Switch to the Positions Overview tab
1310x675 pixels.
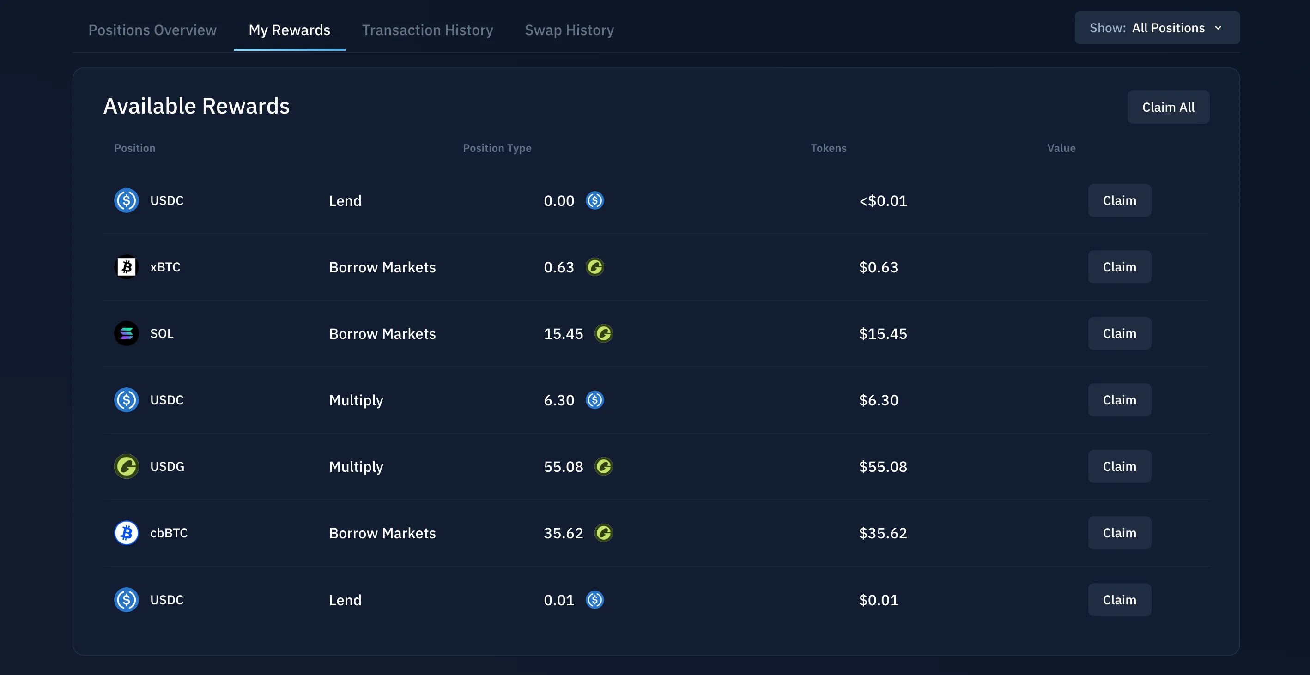tap(152, 30)
